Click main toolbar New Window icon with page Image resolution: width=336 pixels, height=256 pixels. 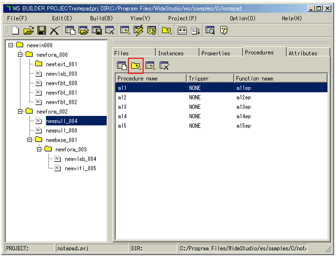click(x=70, y=30)
